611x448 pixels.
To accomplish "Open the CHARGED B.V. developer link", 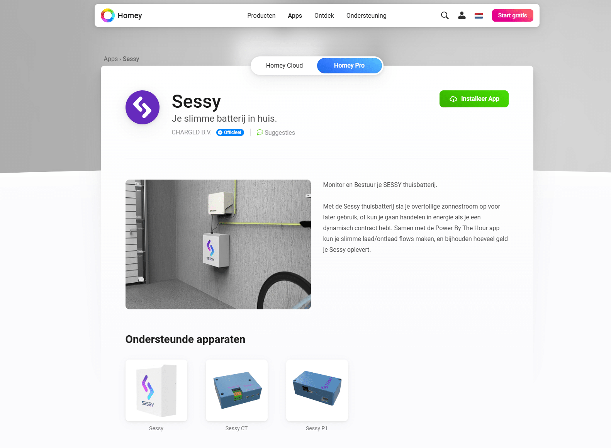I will pos(192,132).
